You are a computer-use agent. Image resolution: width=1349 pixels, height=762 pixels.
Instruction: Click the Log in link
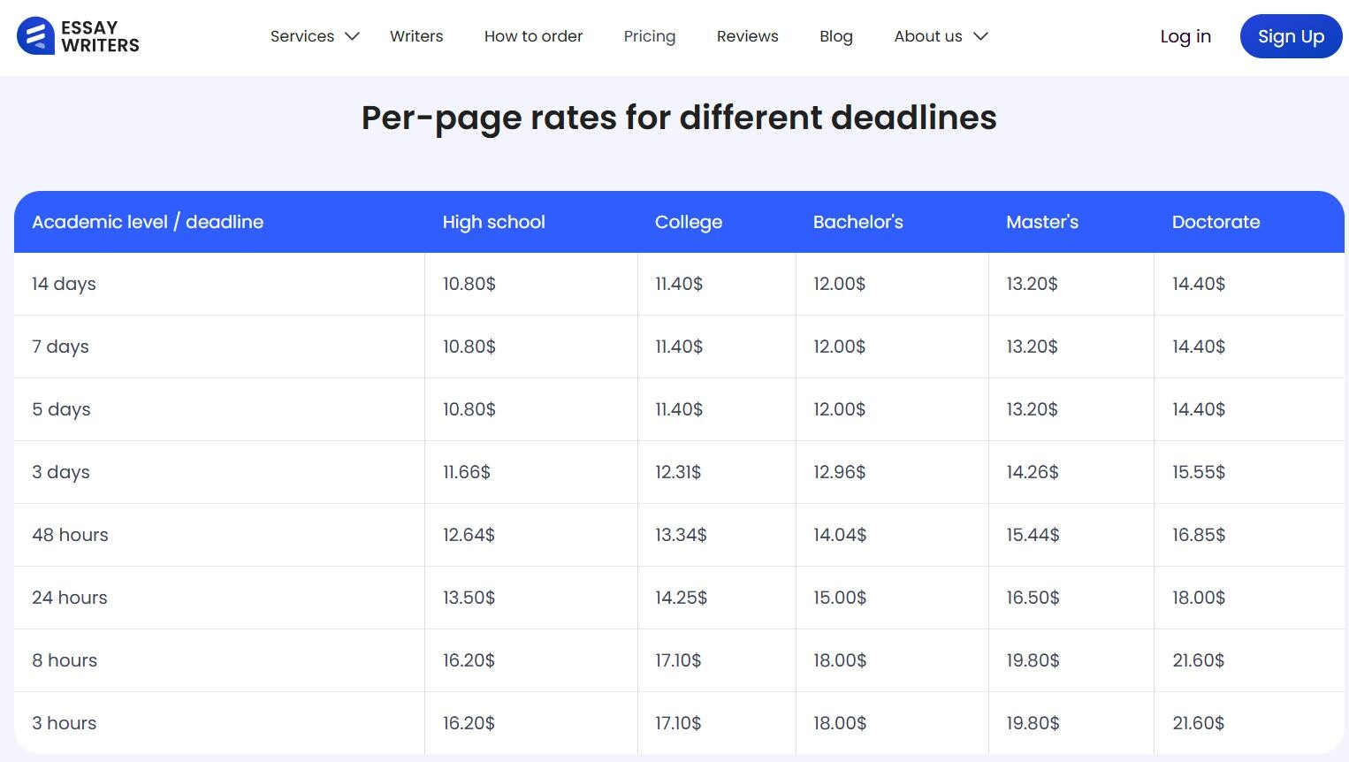point(1185,36)
